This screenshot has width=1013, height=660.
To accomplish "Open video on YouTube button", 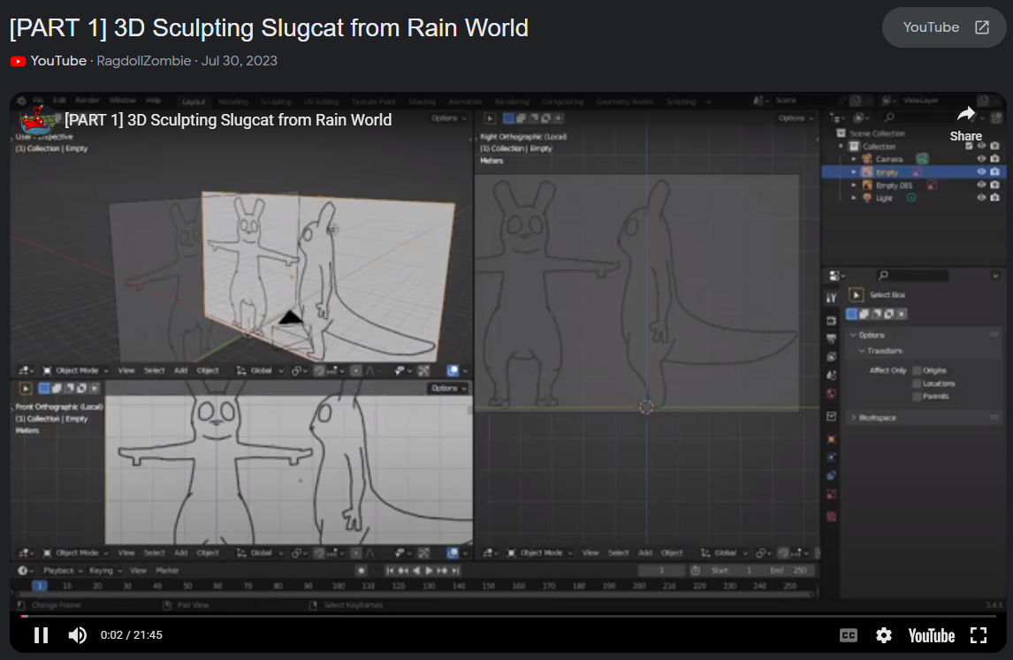I will point(945,27).
